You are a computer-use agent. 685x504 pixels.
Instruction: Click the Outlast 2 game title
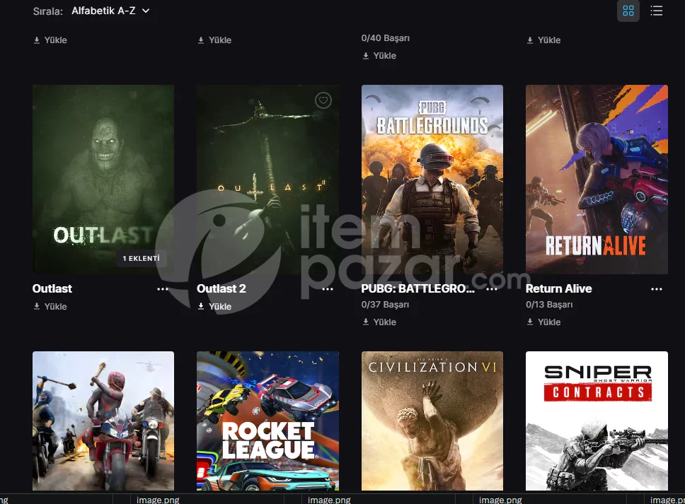point(221,289)
